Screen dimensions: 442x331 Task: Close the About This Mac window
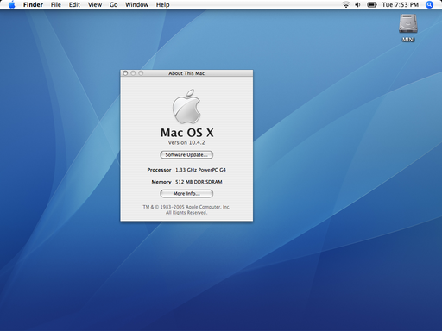tap(125, 73)
